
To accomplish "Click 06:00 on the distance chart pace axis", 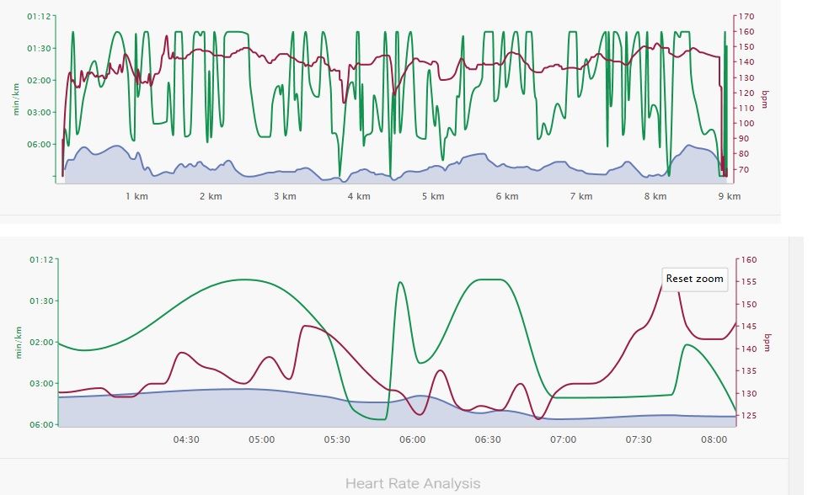I will coord(39,145).
